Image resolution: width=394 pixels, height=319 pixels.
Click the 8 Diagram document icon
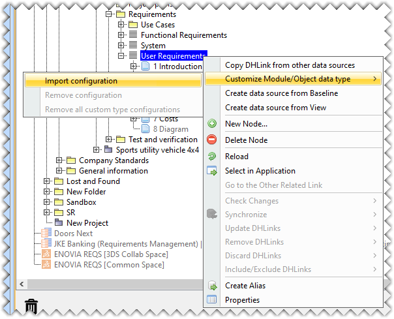[145, 129]
